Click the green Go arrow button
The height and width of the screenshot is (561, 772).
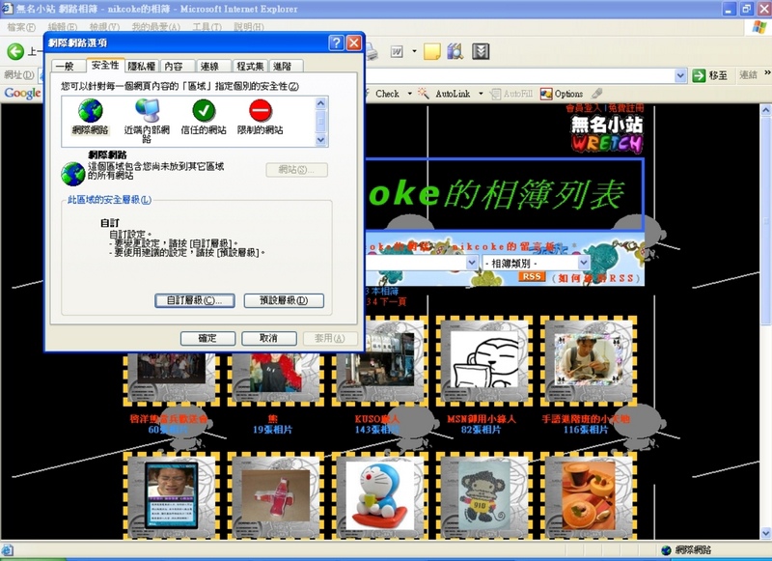point(699,75)
